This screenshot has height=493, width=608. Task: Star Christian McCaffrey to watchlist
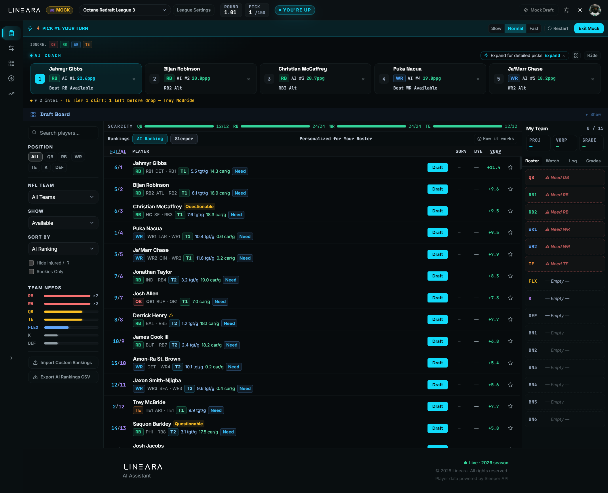[510, 211]
